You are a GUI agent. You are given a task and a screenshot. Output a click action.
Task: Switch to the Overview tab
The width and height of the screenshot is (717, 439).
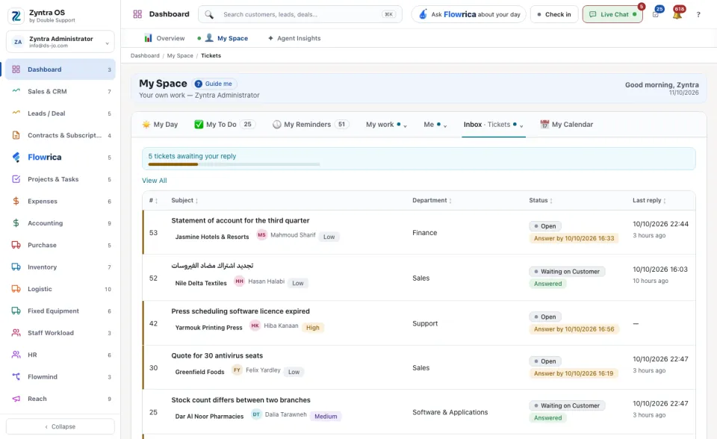click(x=164, y=38)
